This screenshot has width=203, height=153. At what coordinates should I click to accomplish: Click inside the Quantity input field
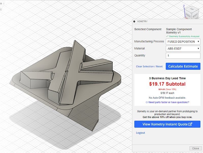(183, 56)
